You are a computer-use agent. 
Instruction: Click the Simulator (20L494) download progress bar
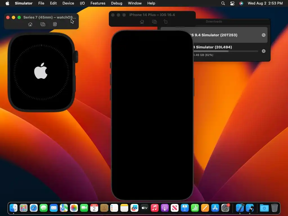(x=226, y=51)
